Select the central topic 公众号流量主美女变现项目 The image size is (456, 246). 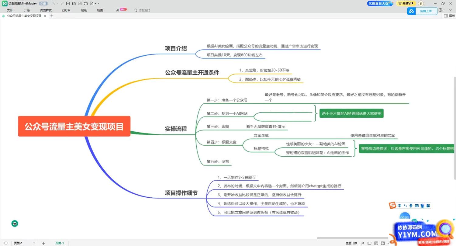point(74,126)
